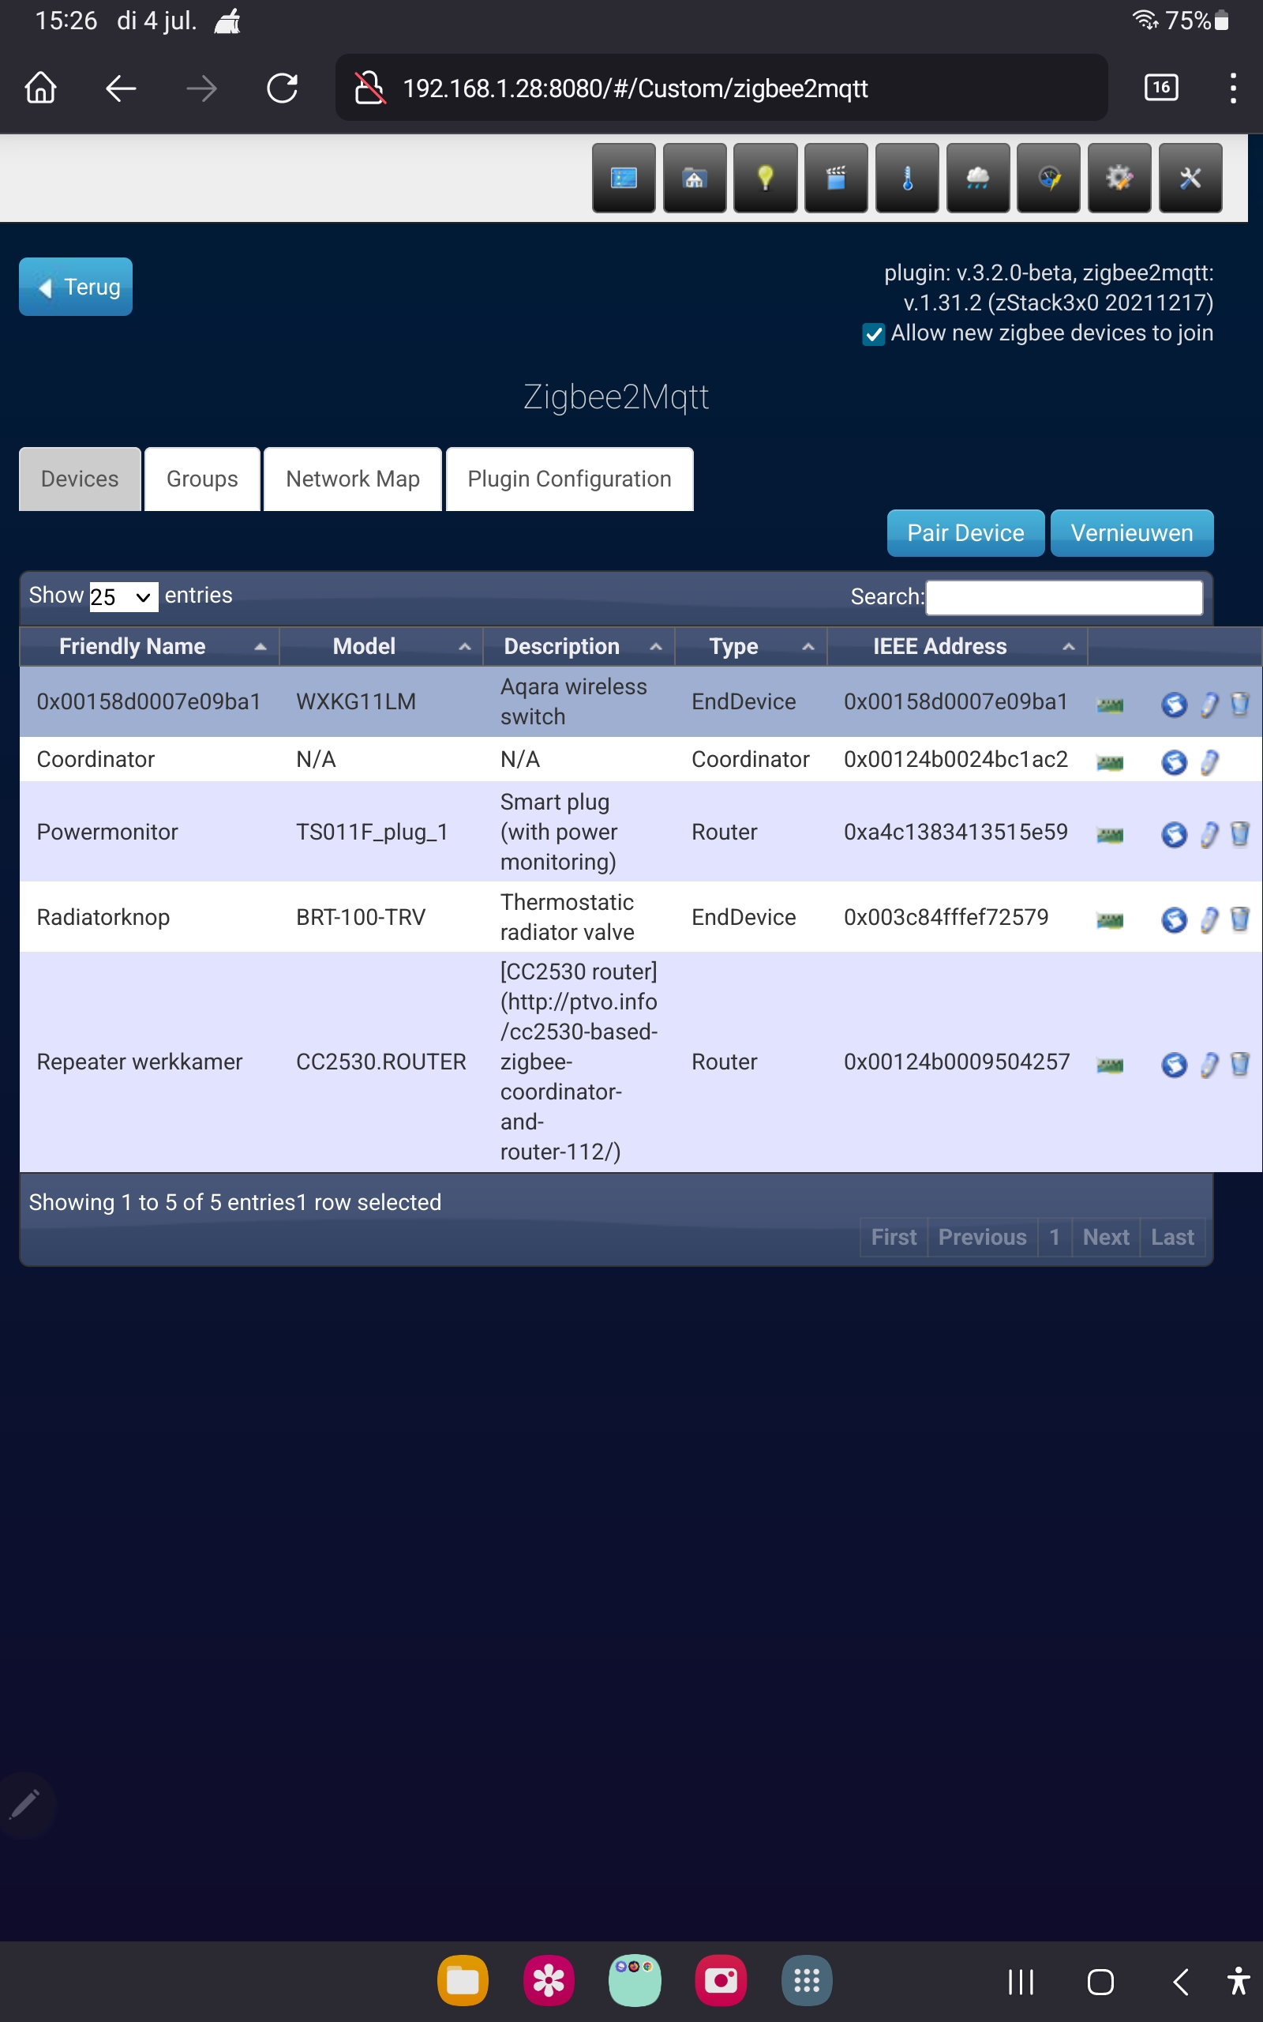This screenshot has width=1263, height=2022.
Task: Select the Plugin Configuration tab
Action: tap(570, 479)
